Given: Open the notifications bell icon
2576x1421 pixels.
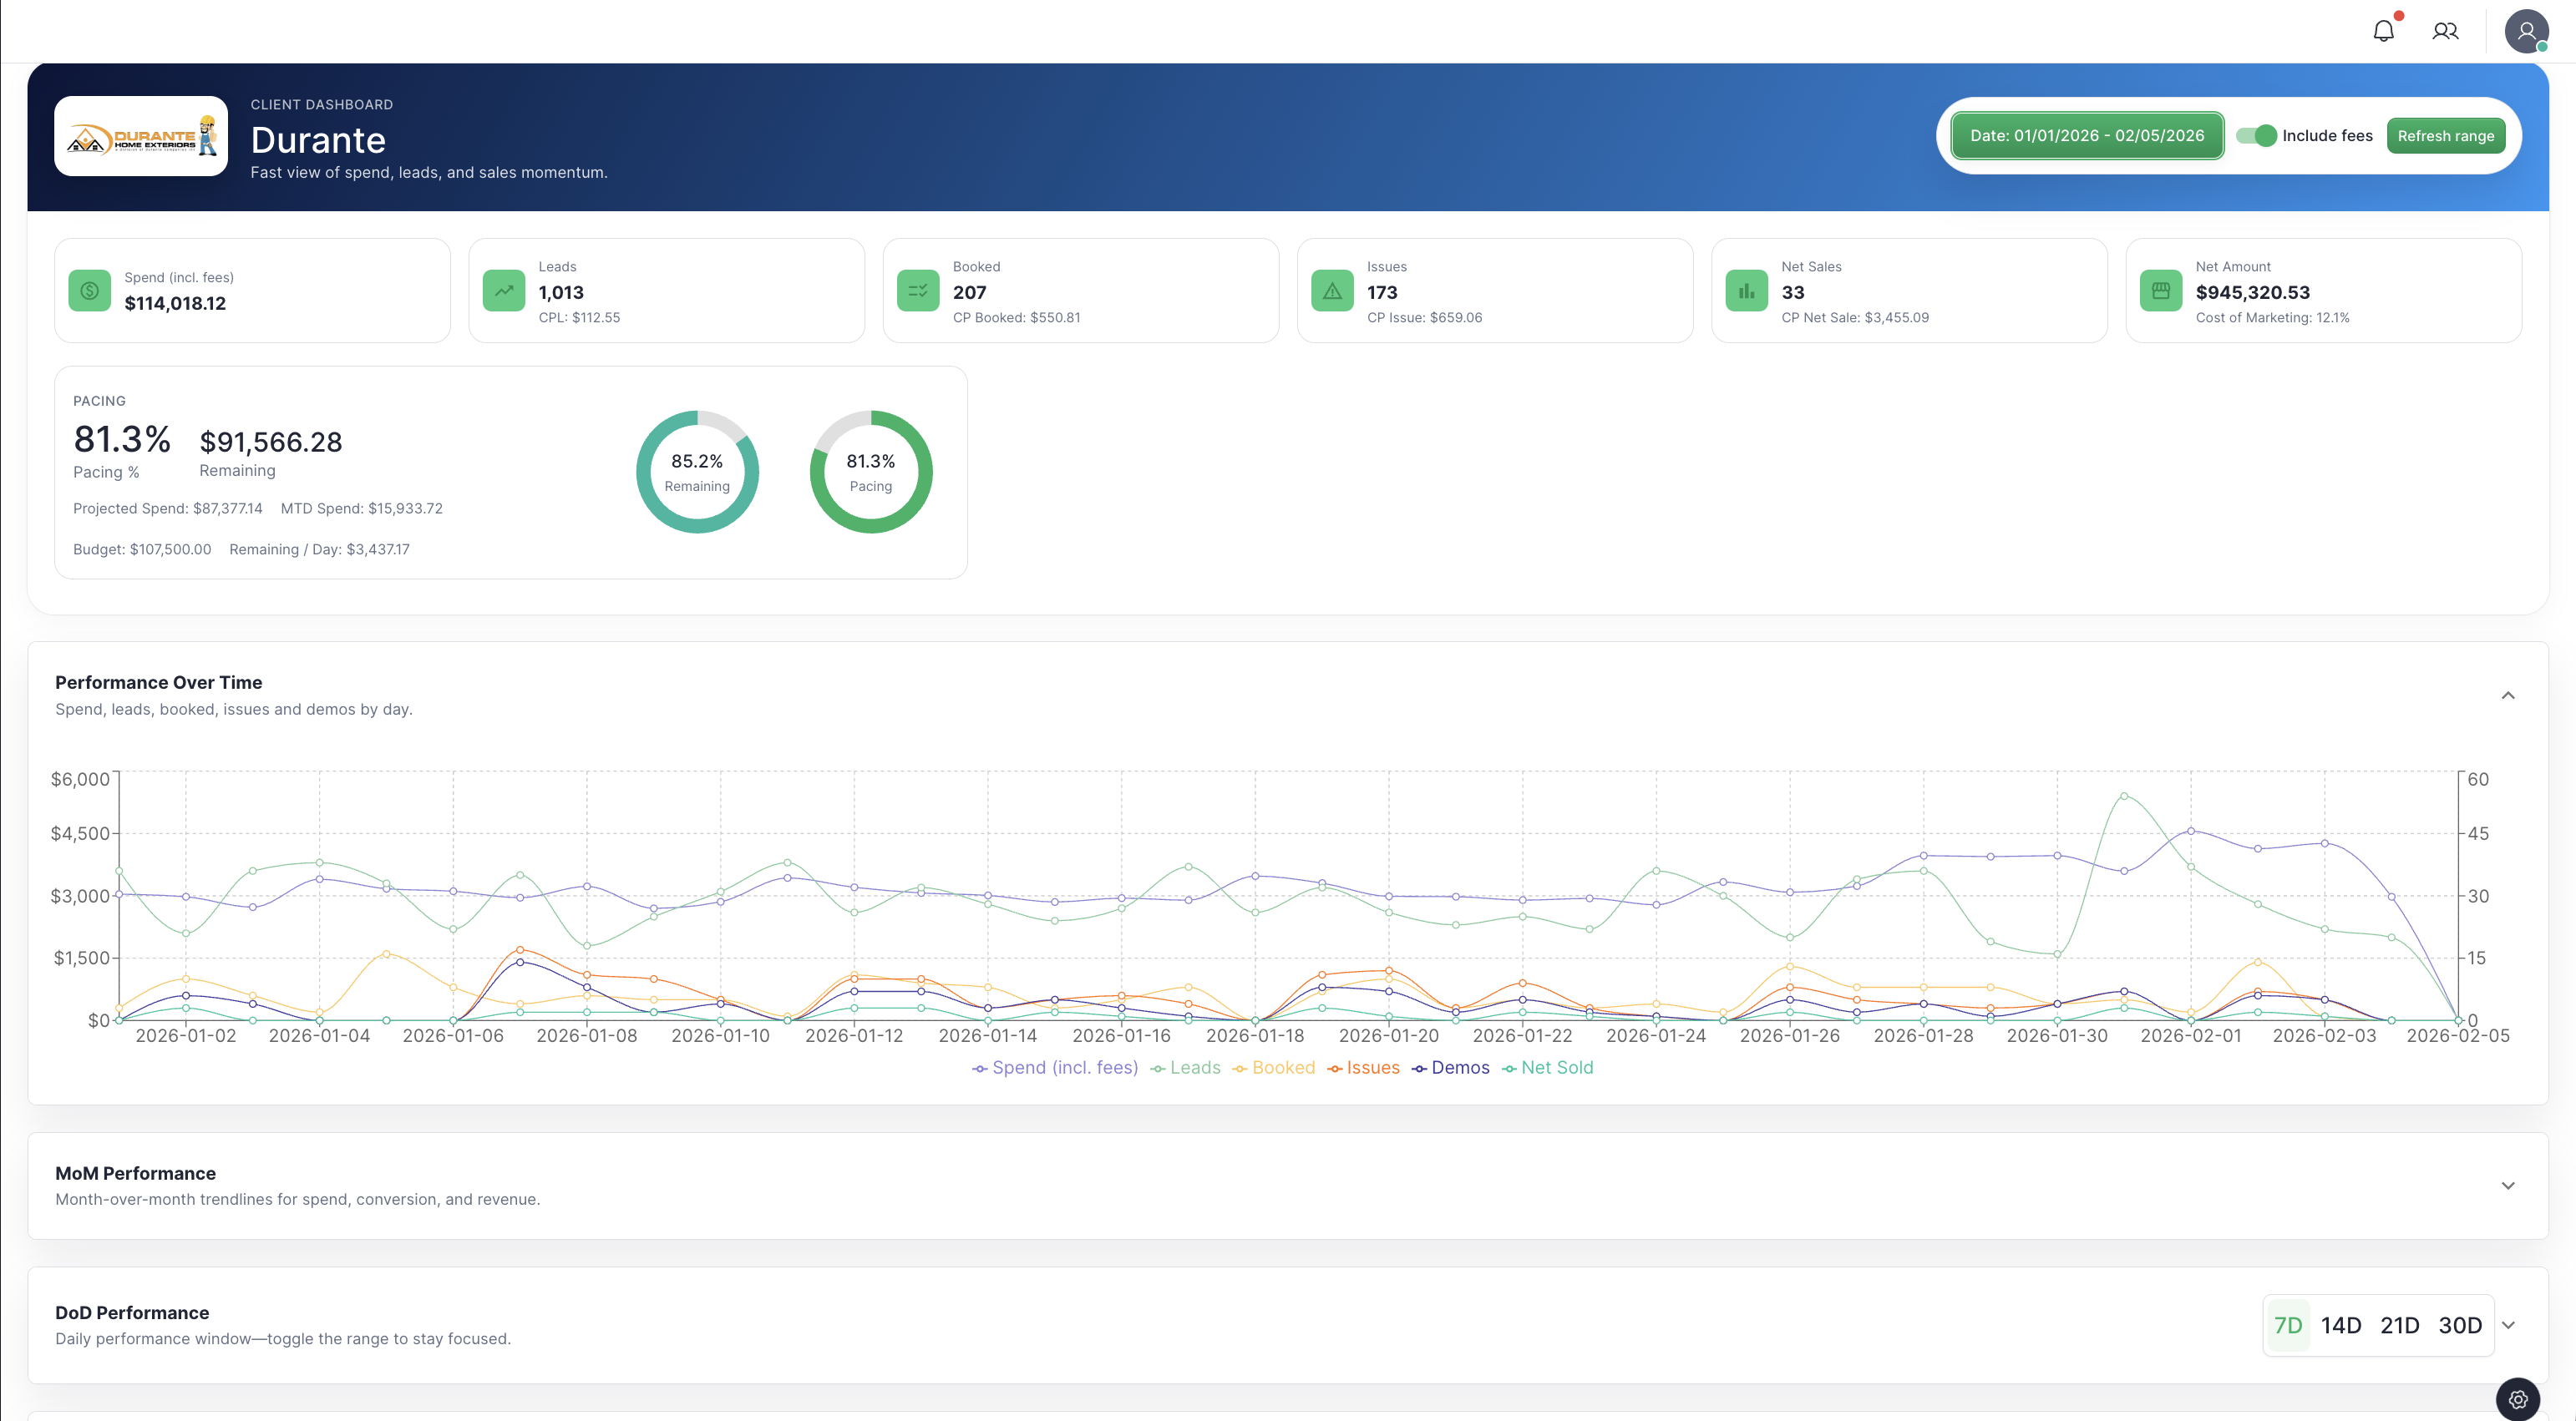Looking at the screenshot, I should pyautogui.click(x=2384, y=31).
